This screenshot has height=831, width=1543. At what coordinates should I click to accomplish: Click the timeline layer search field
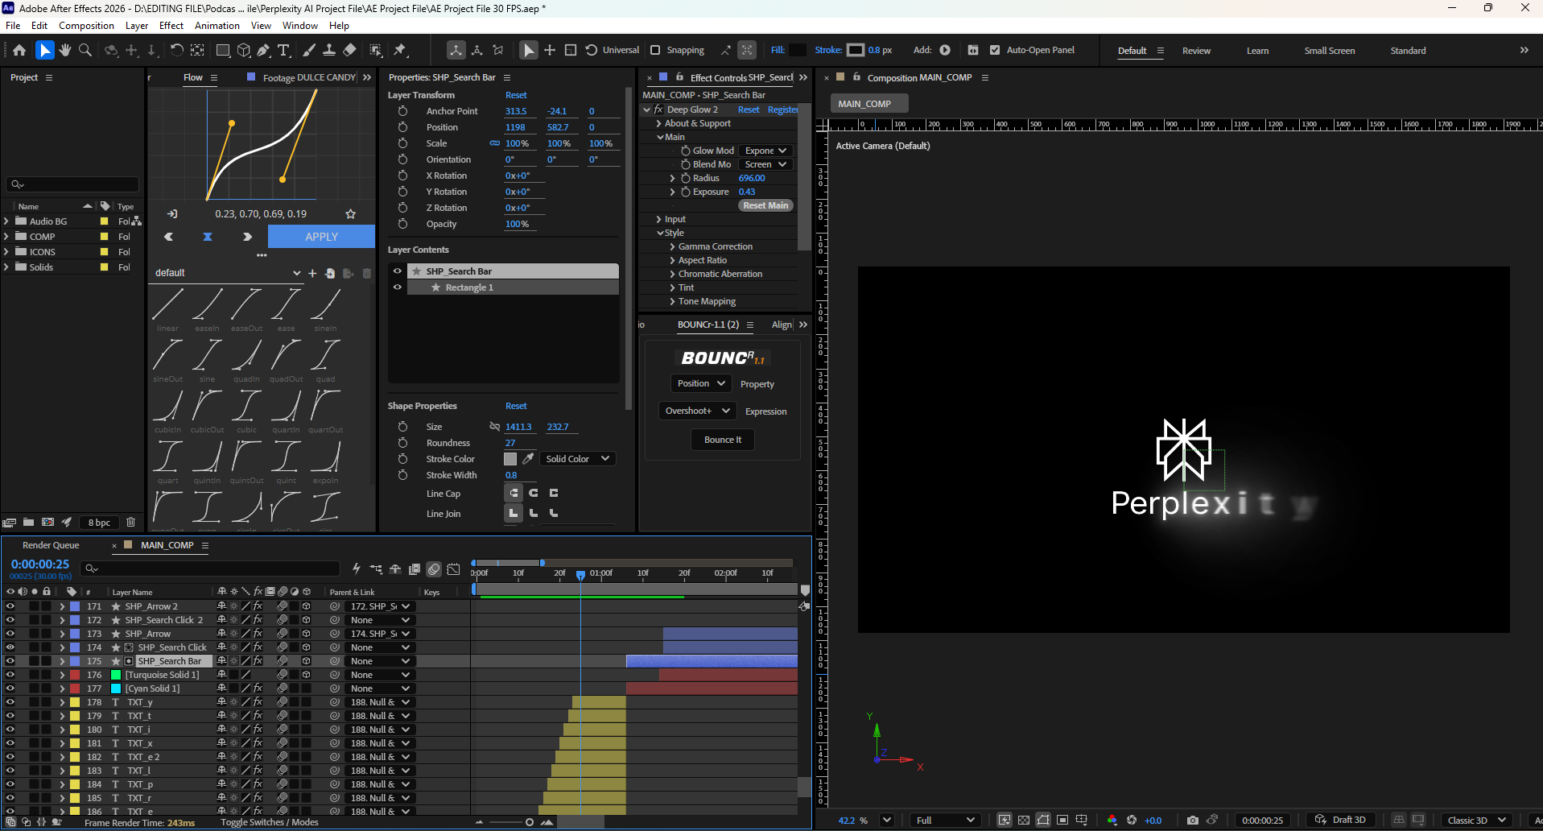click(211, 568)
